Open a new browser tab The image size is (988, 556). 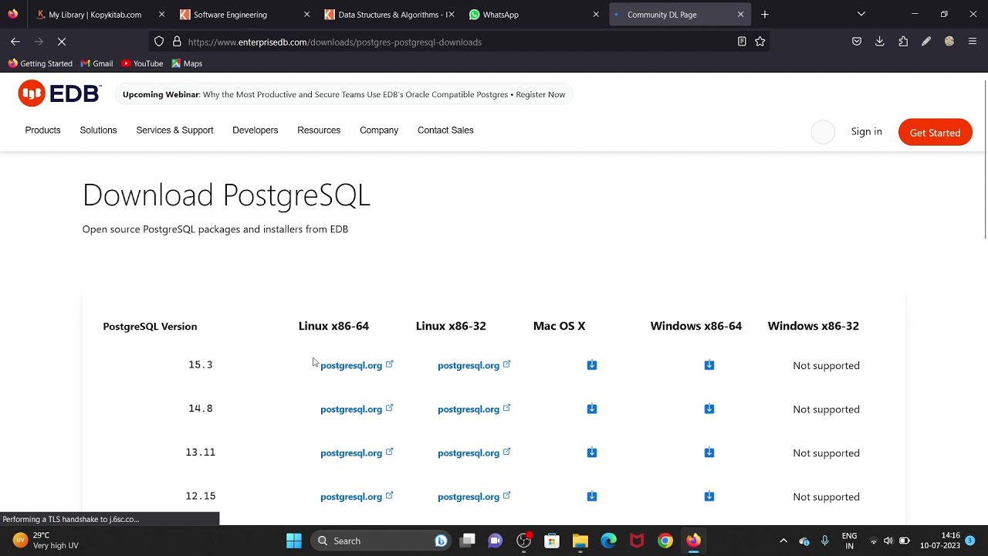[765, 15]
